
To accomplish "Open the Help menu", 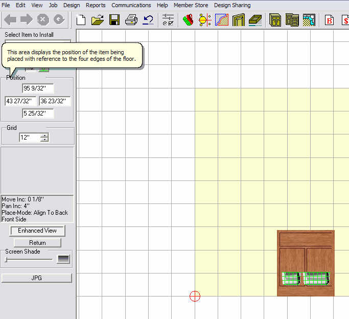I will [162, 5].
